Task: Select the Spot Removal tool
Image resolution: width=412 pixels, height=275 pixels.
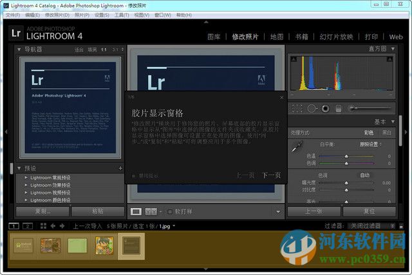Action: coord(312,108)
